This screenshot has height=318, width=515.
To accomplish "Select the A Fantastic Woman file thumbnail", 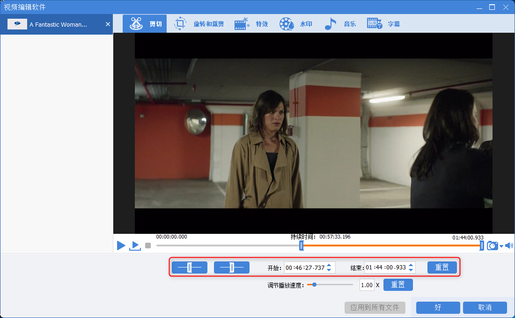I will (17, 24).
